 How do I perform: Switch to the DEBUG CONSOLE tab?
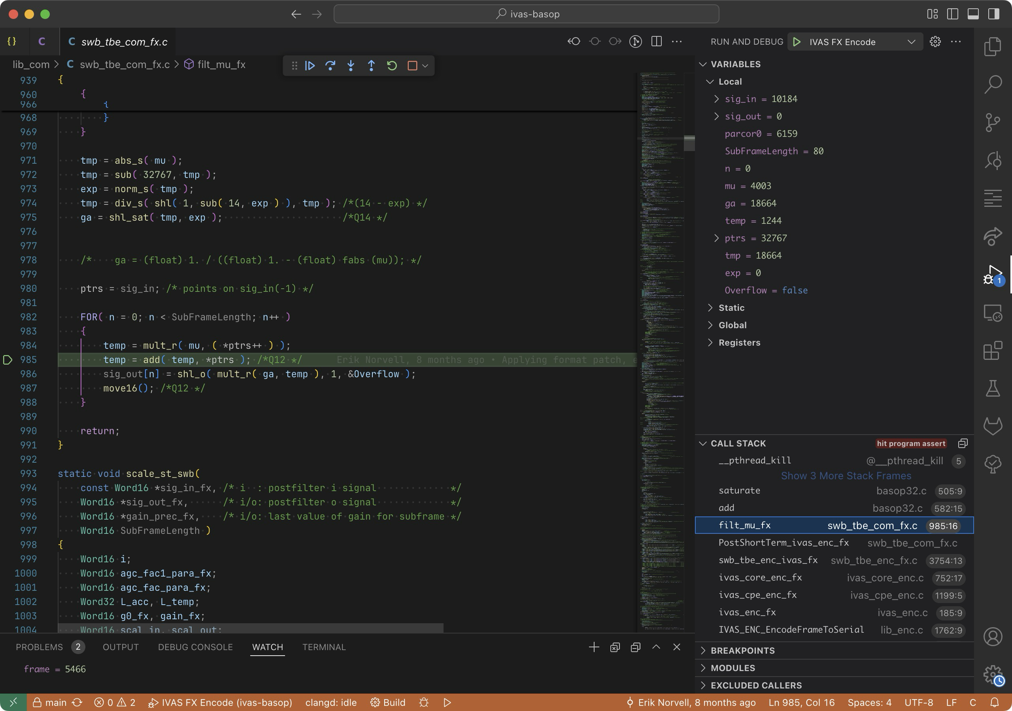(x=195, y=647)
